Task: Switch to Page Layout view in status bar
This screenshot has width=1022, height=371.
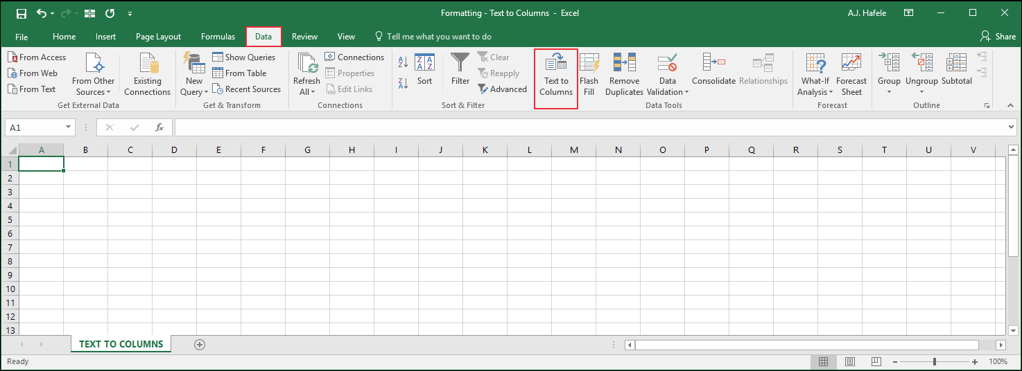Action: (x=849, y=362)
